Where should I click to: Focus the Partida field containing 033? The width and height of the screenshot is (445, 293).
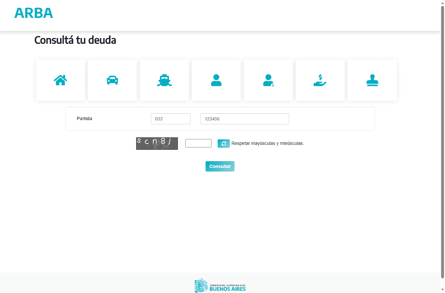[x=171, y=119]
